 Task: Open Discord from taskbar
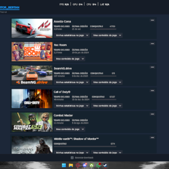pyautogui.click(x=84, y=165)
